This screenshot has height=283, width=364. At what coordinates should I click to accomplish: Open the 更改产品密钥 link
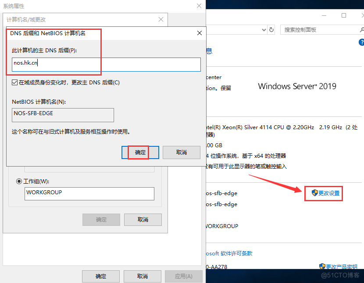pos(342,267)
